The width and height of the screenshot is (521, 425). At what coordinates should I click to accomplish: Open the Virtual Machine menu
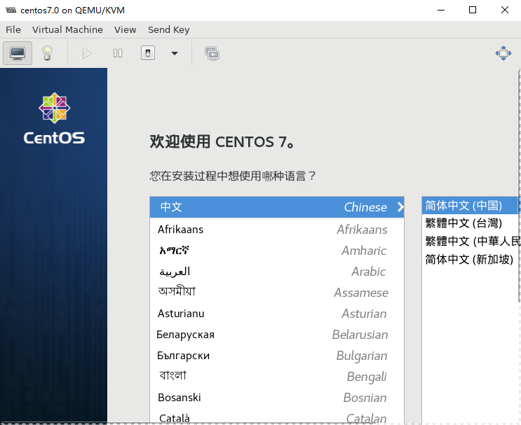click(x=67, y=30)
